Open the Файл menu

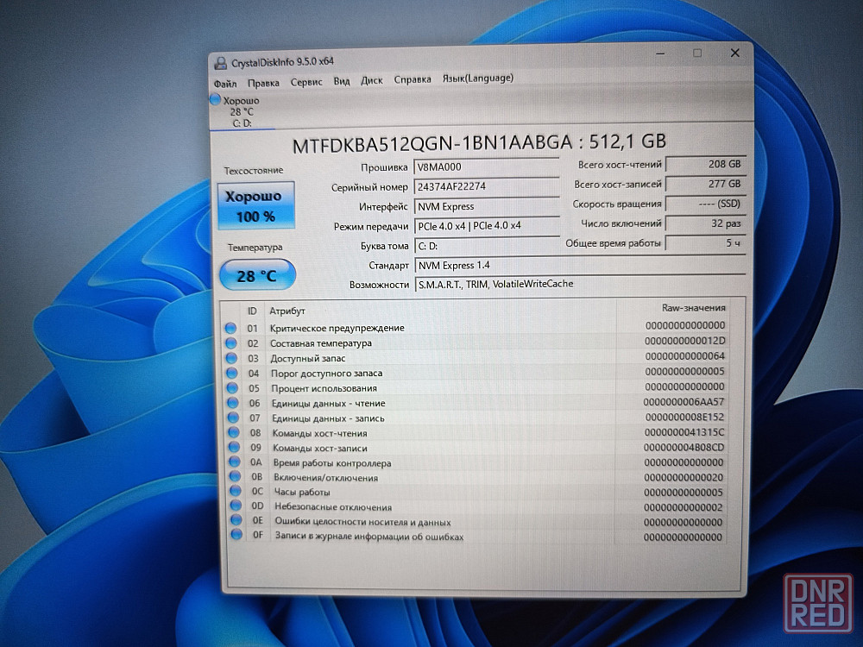(x=225, y=84)
